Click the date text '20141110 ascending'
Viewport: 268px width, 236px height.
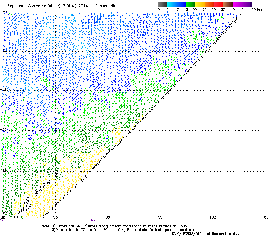[x=98, y=6]
